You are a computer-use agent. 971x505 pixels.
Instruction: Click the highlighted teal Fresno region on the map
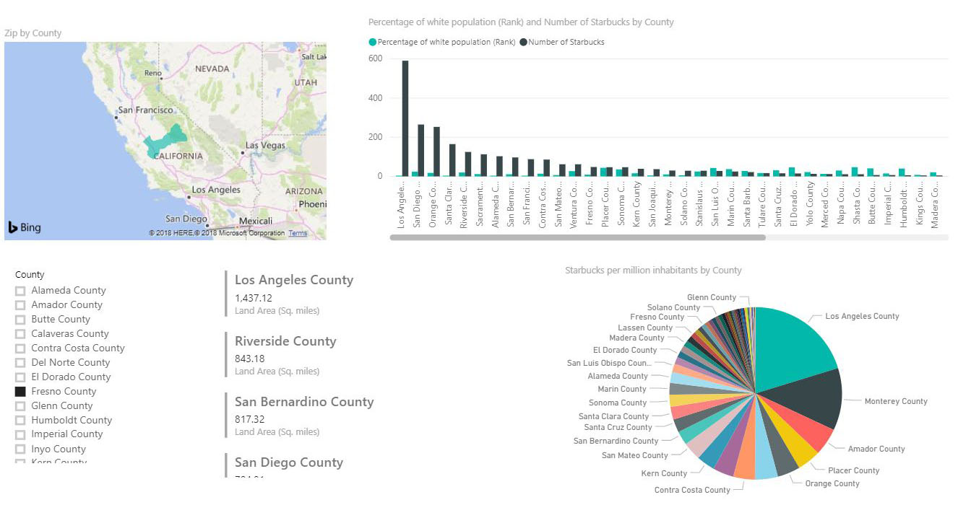click(166, 140)
